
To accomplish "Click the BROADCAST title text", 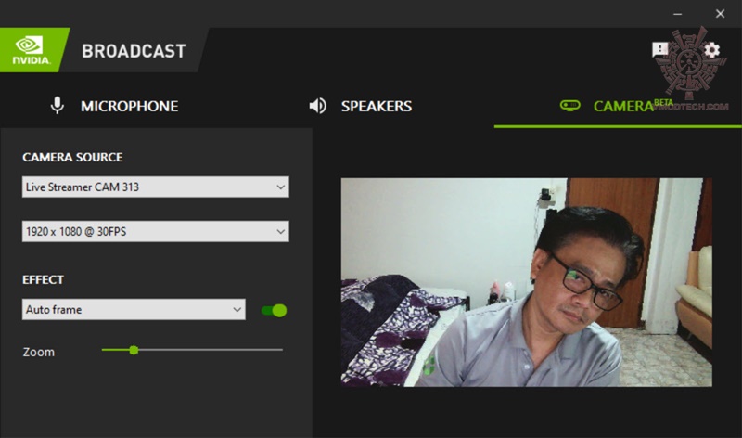I will 134,51.
